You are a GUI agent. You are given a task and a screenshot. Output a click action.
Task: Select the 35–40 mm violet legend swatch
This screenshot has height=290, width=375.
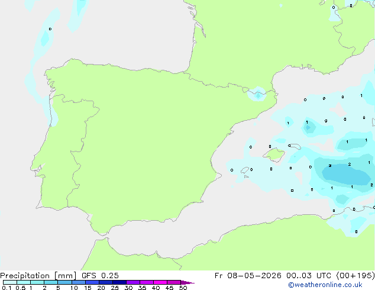(x=146, y=282)
